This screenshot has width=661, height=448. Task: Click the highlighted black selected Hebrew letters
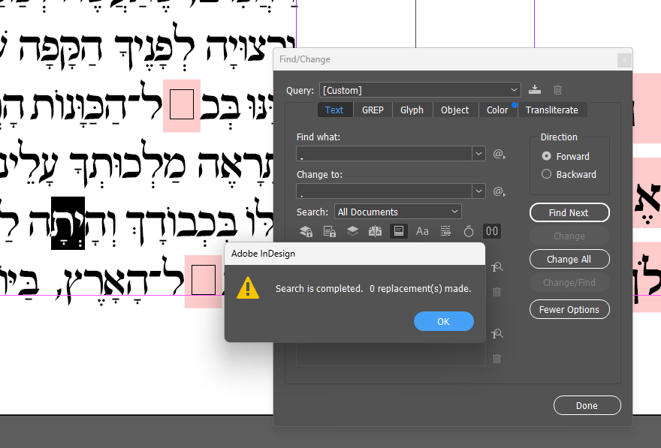pos(68,223)
